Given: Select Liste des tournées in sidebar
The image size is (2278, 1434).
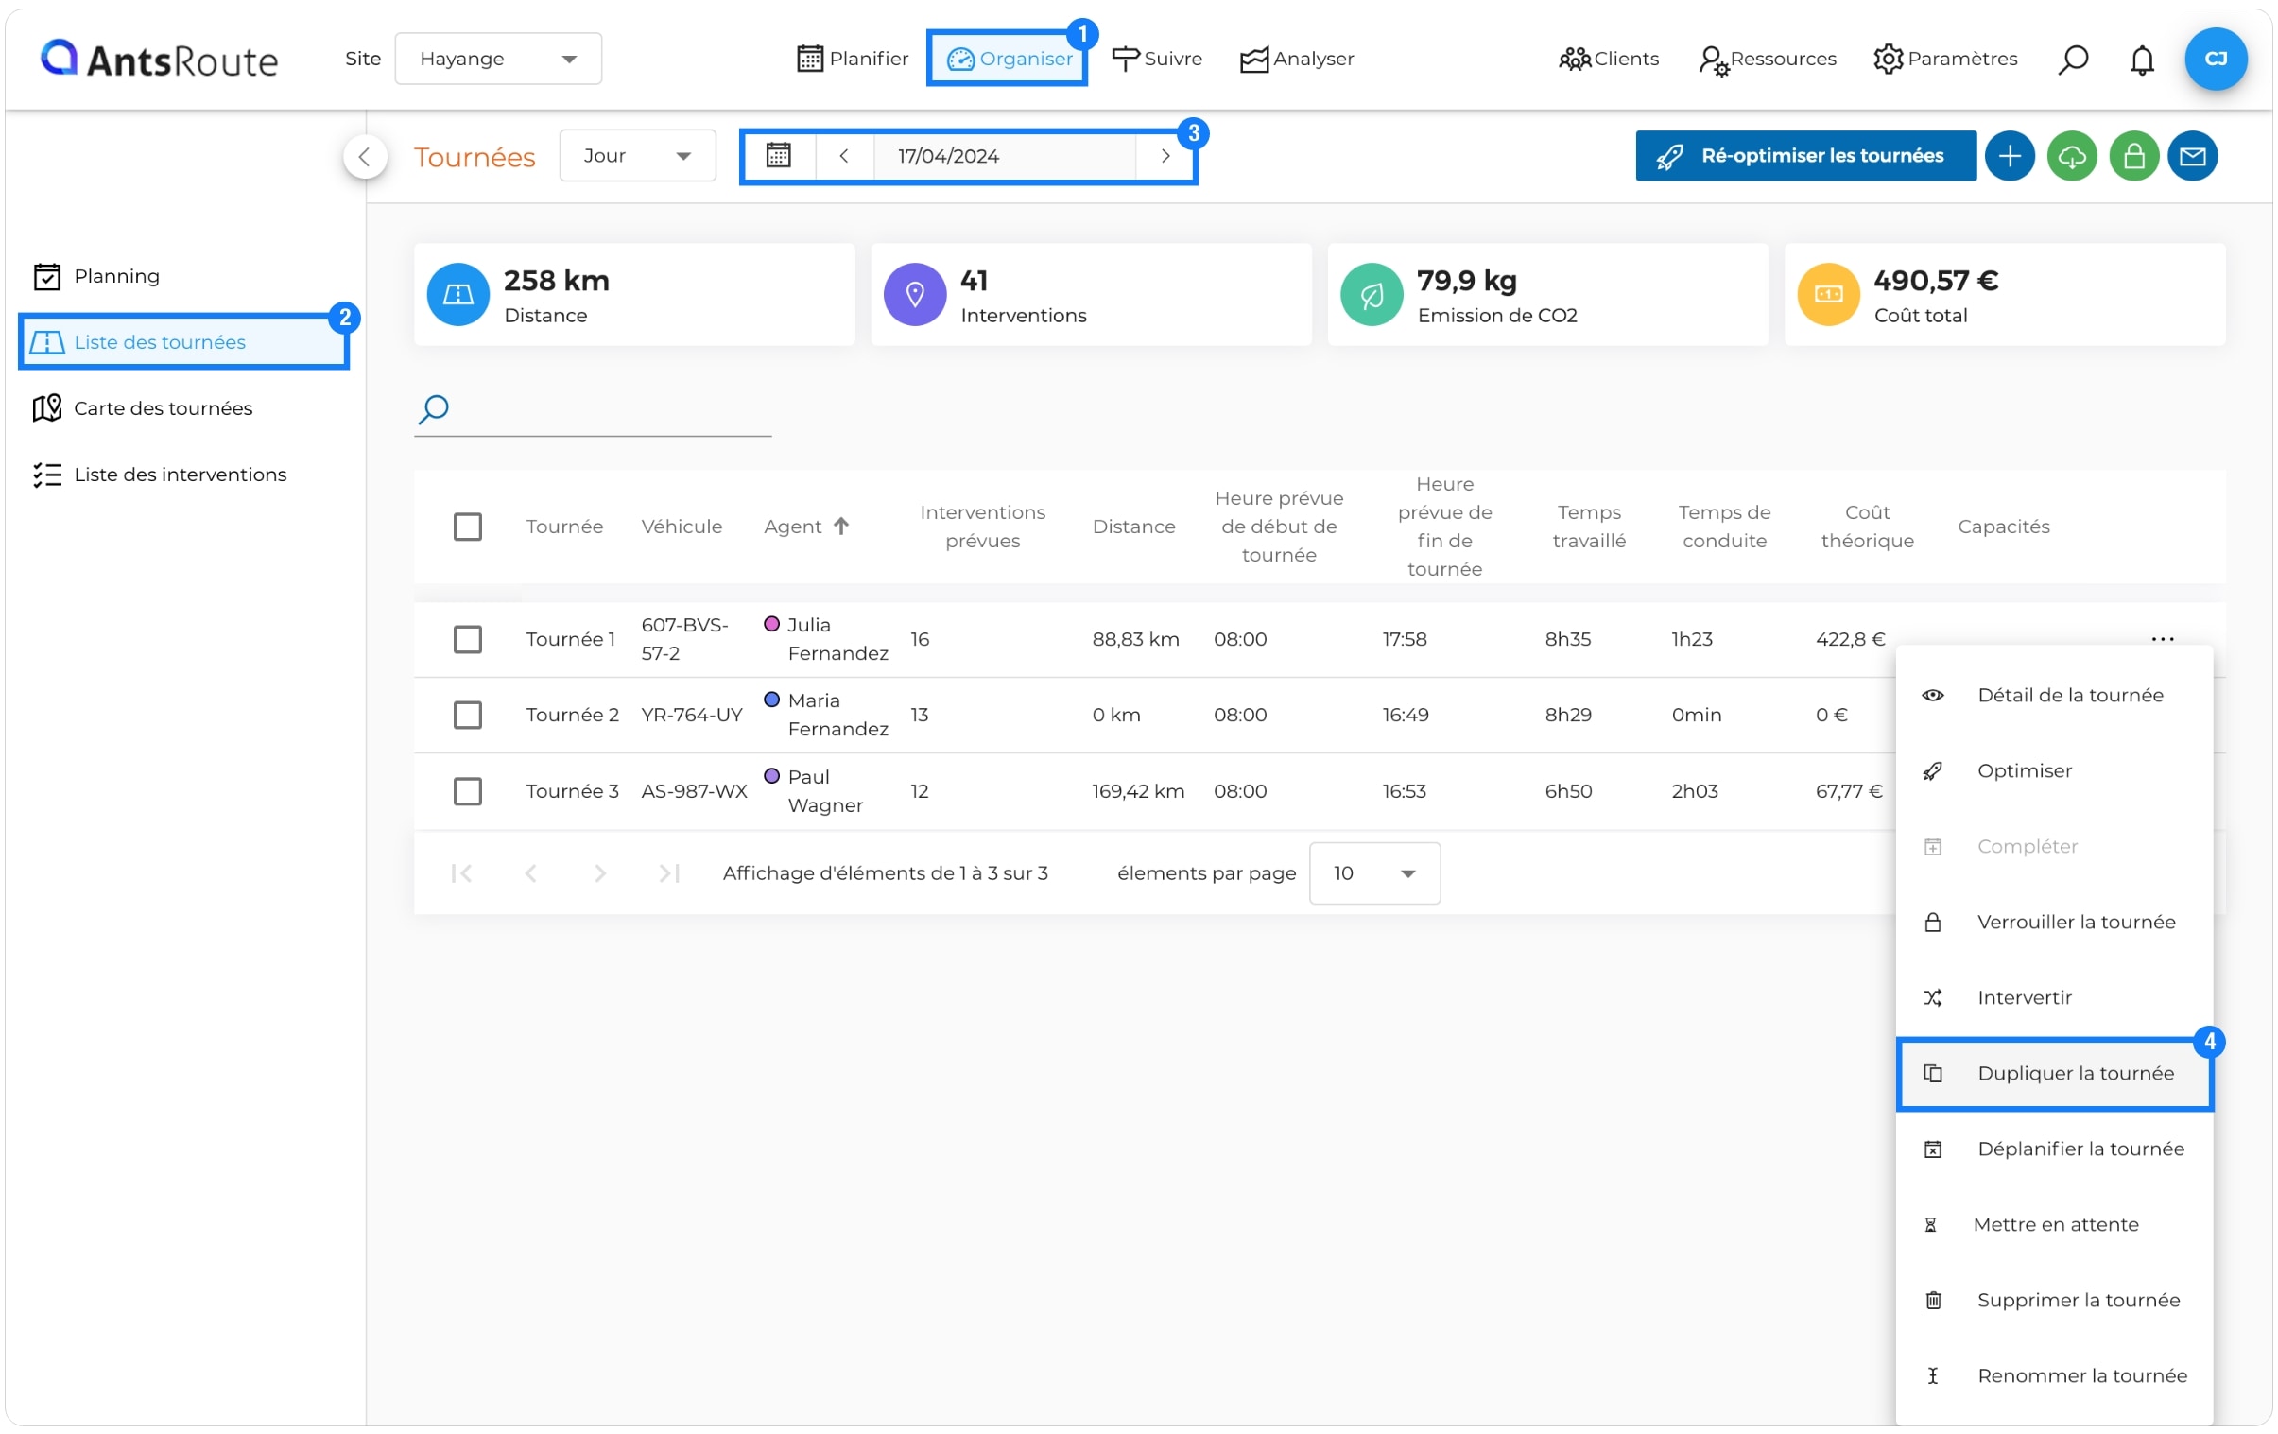Looking at the screenshot, I should [183, 341].
